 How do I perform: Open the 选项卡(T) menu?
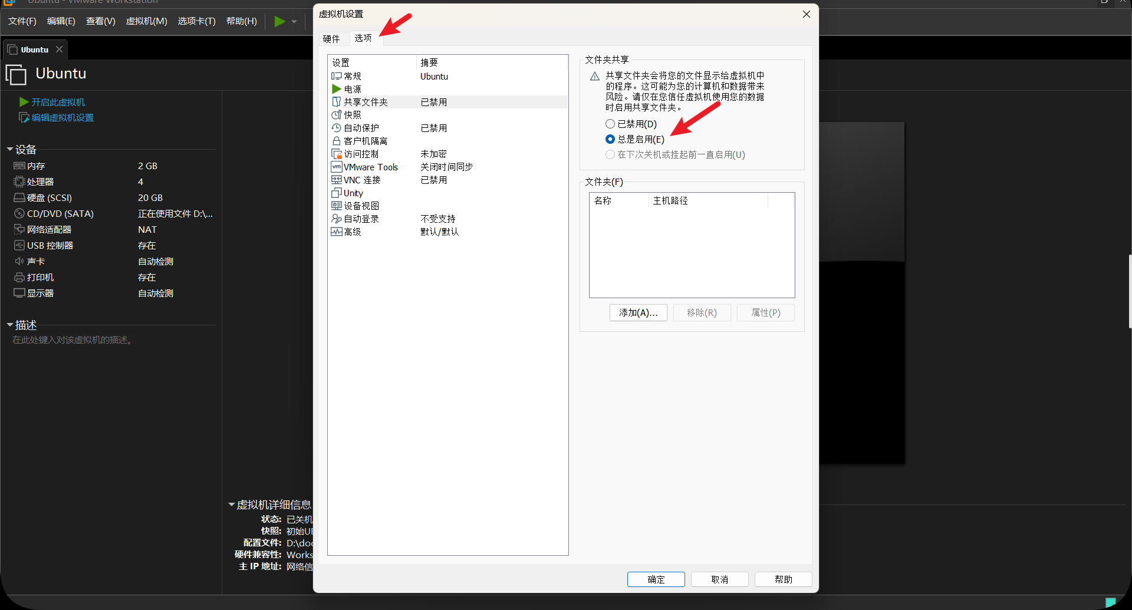[197, 21]
